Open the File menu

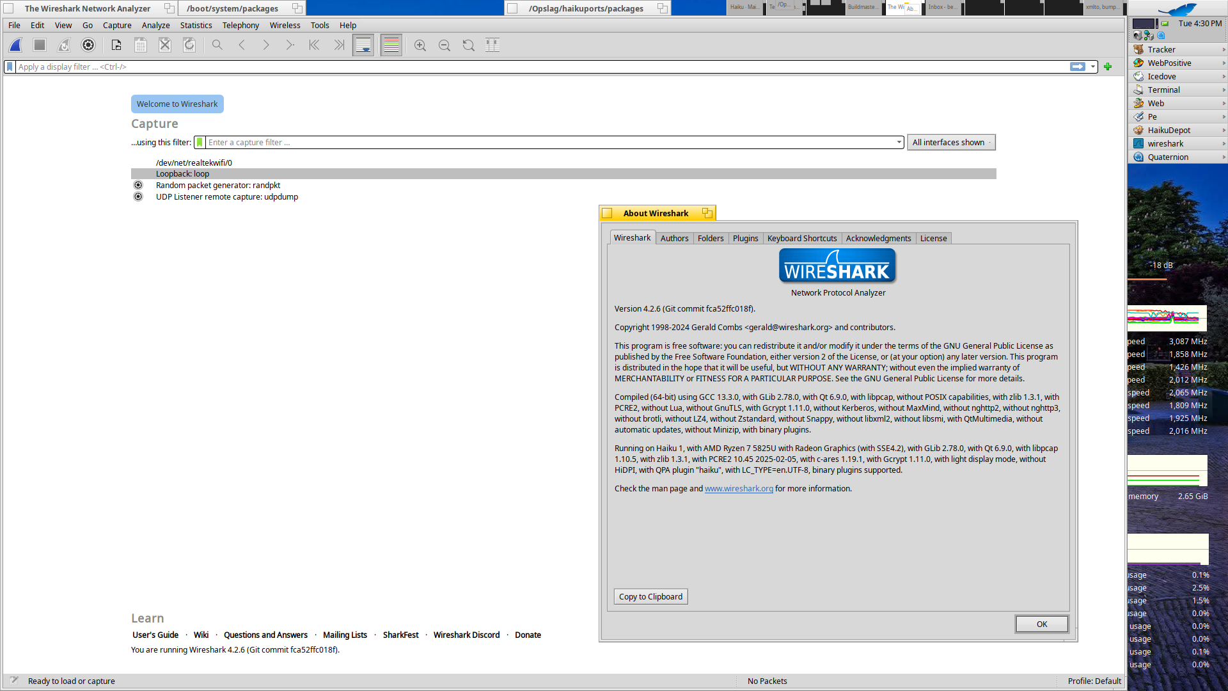click(14, 25)
